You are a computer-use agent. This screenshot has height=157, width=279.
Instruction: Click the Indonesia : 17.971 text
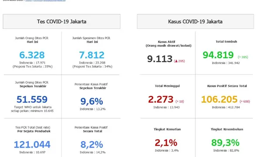point(32,63)
